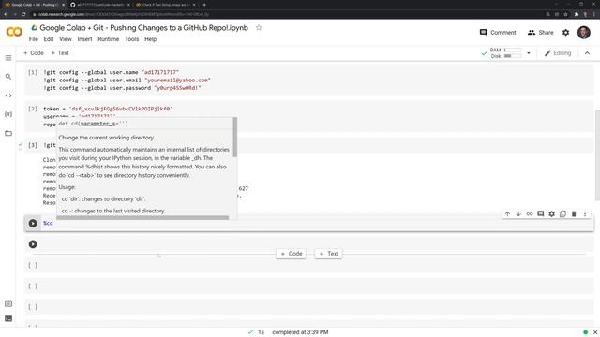600x337 pixels.
Task: Open browser extensions puzzle icon
Action: [x=577, y=14]
